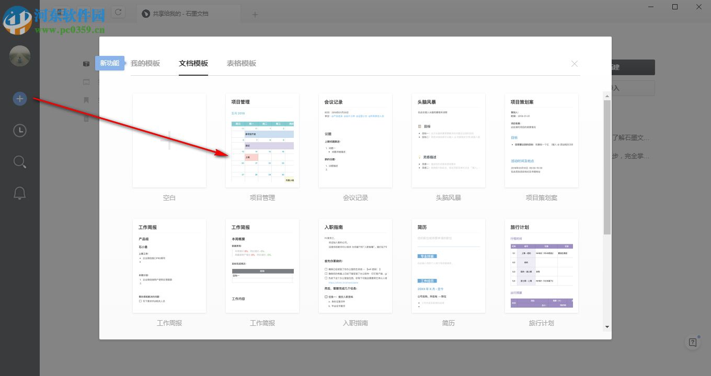The image size is (711, 376).
Task: Choose the 旅行计划 template thumbnail
Action: (x=542, y=266)
